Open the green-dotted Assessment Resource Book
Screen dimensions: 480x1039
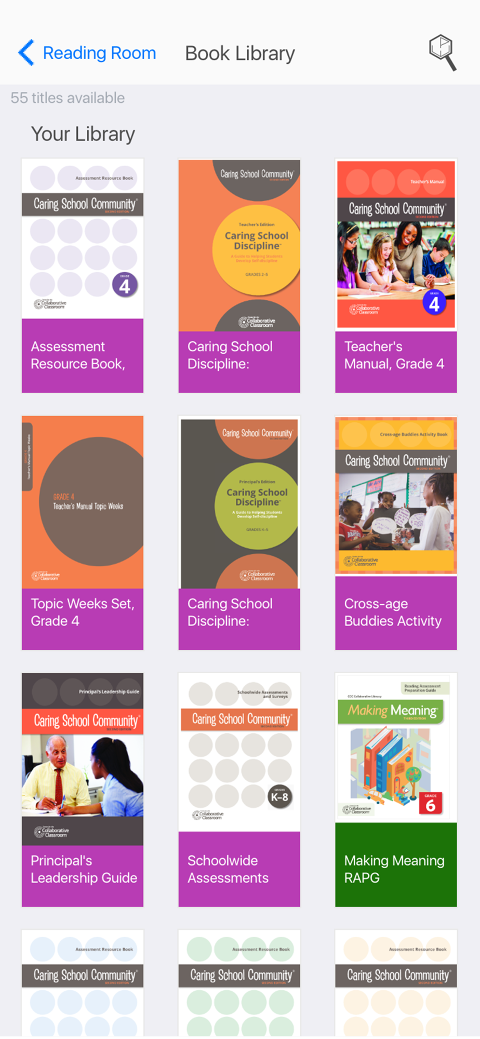[239, 983]
